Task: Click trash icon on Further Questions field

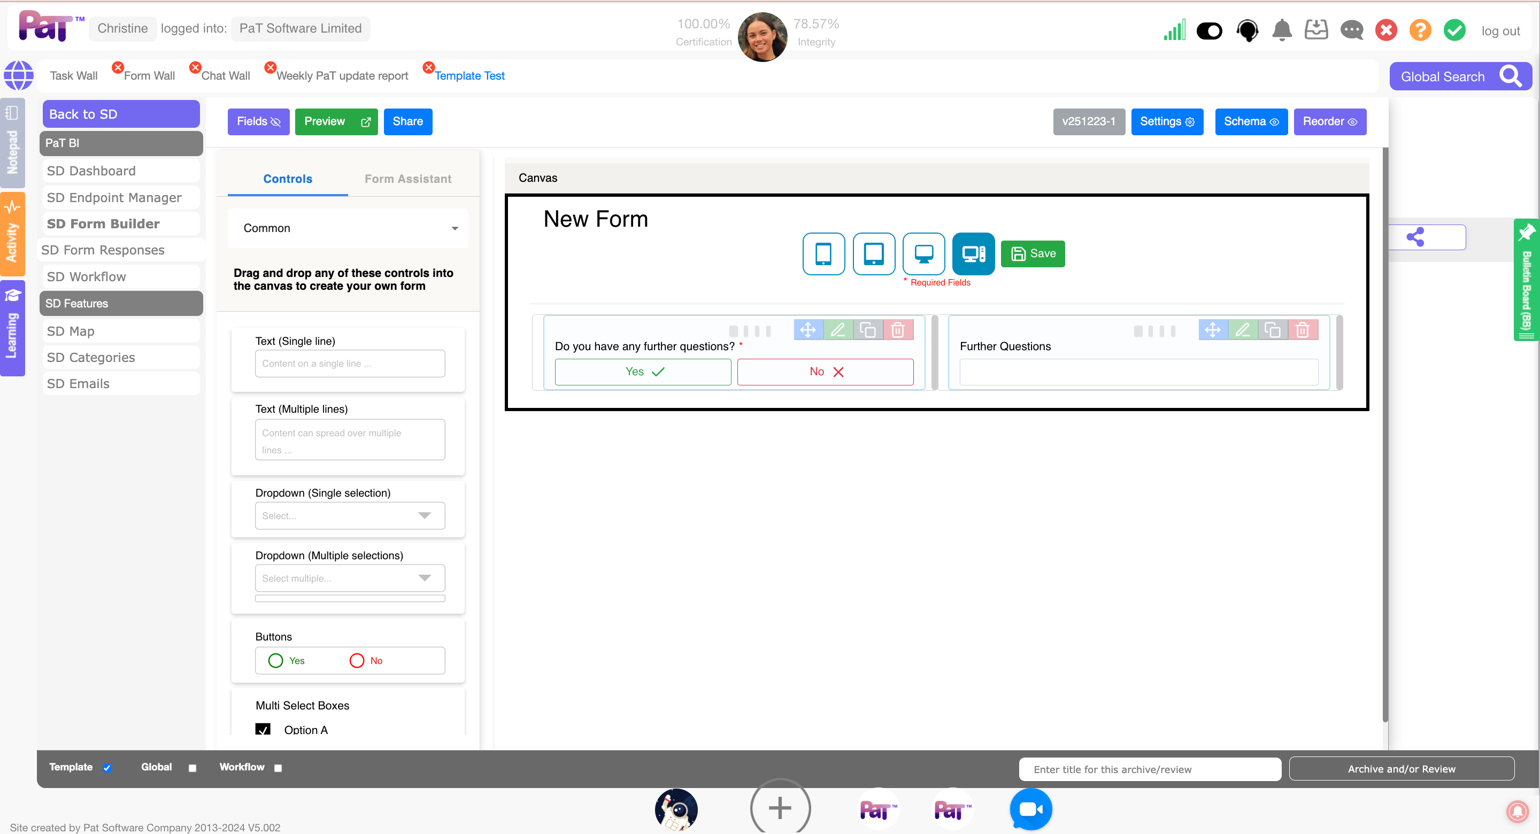Action: point(1303,329)
